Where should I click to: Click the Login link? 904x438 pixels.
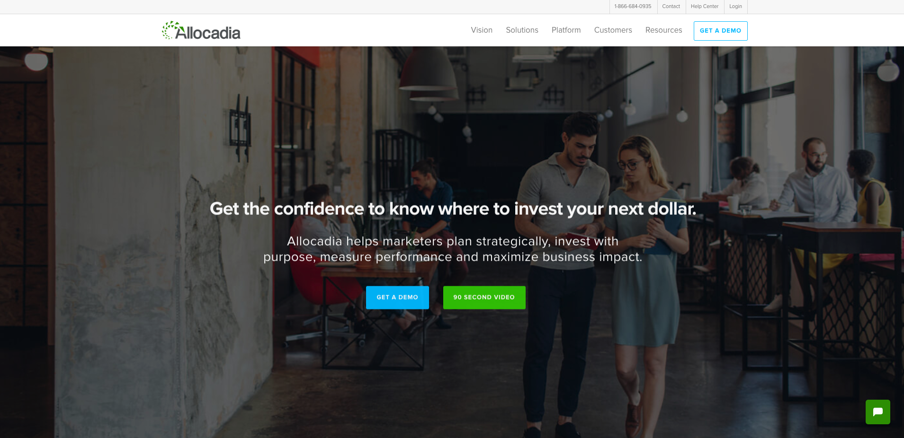[x=735, y=7]
